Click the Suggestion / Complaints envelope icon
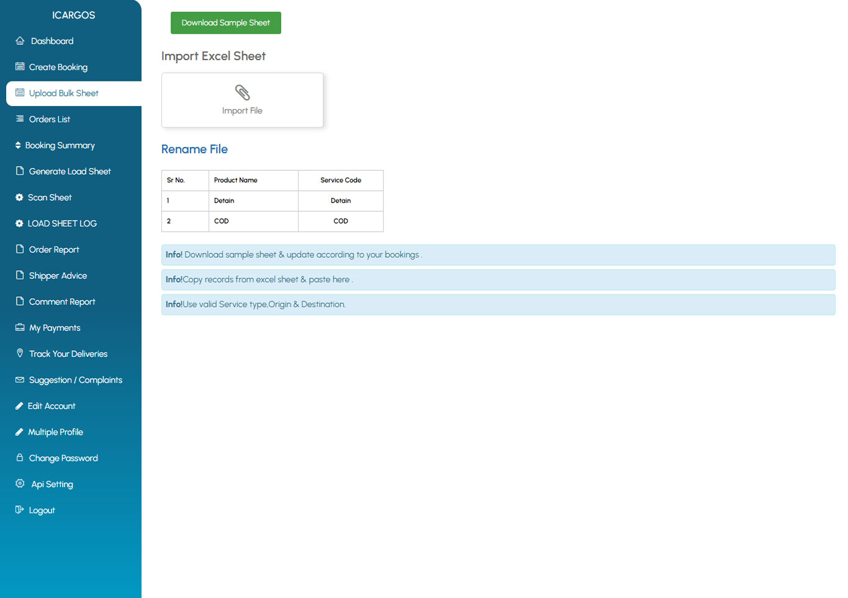 point(20,379)
